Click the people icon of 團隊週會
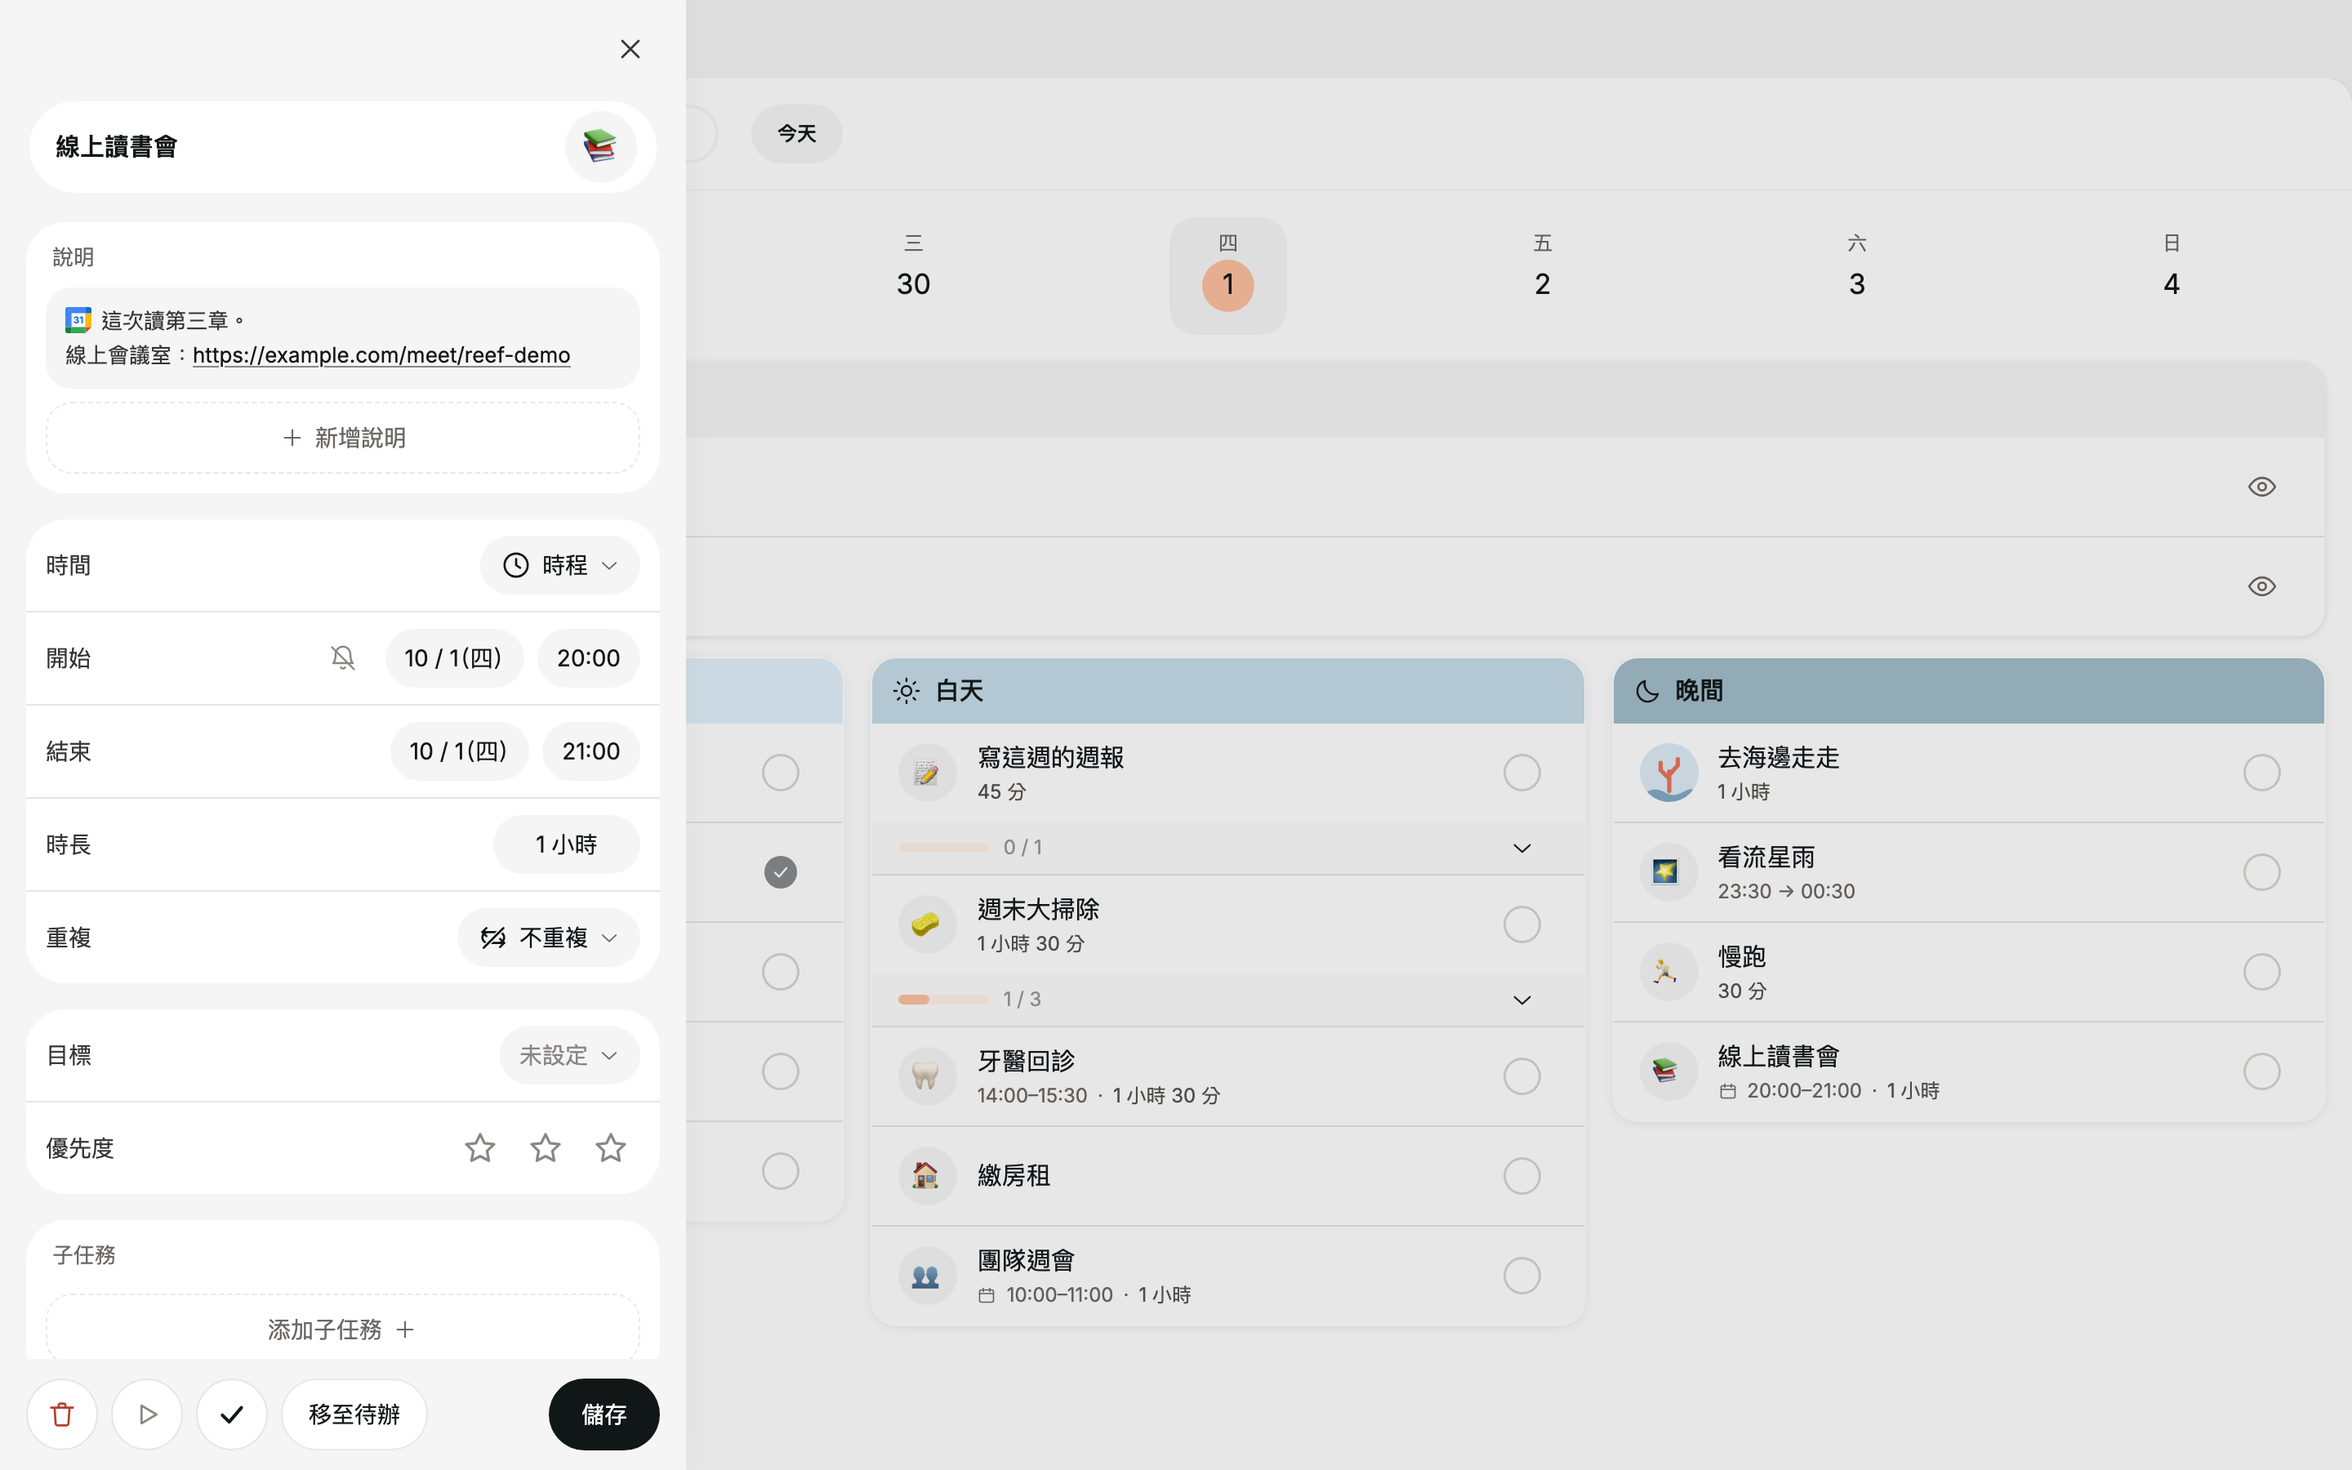 click(x=926, y=1276)
